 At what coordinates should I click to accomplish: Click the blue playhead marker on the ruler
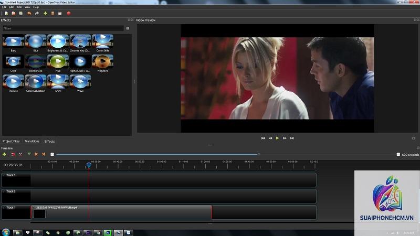click(x=89, y=165)
